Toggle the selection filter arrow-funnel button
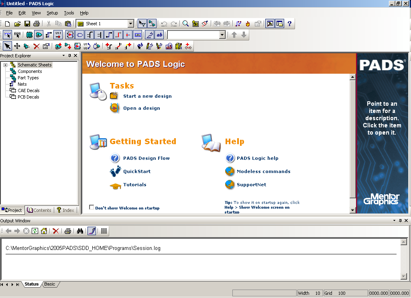This screenshot has width=411, height=298. (x=142, y=24)
